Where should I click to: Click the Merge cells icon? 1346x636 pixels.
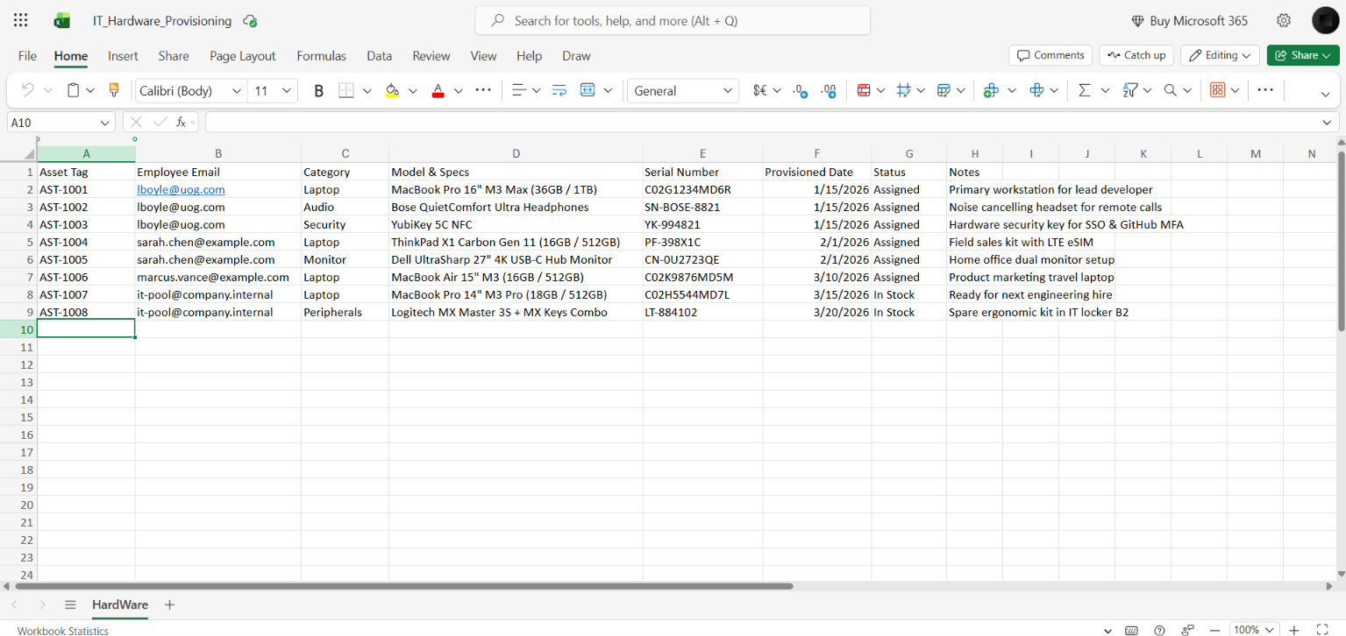587,90
